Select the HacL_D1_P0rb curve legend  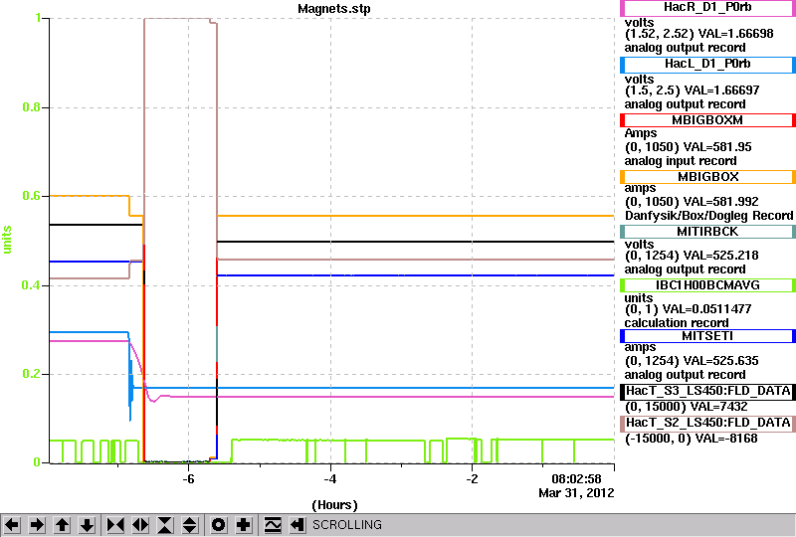click(x=707, y=65)
